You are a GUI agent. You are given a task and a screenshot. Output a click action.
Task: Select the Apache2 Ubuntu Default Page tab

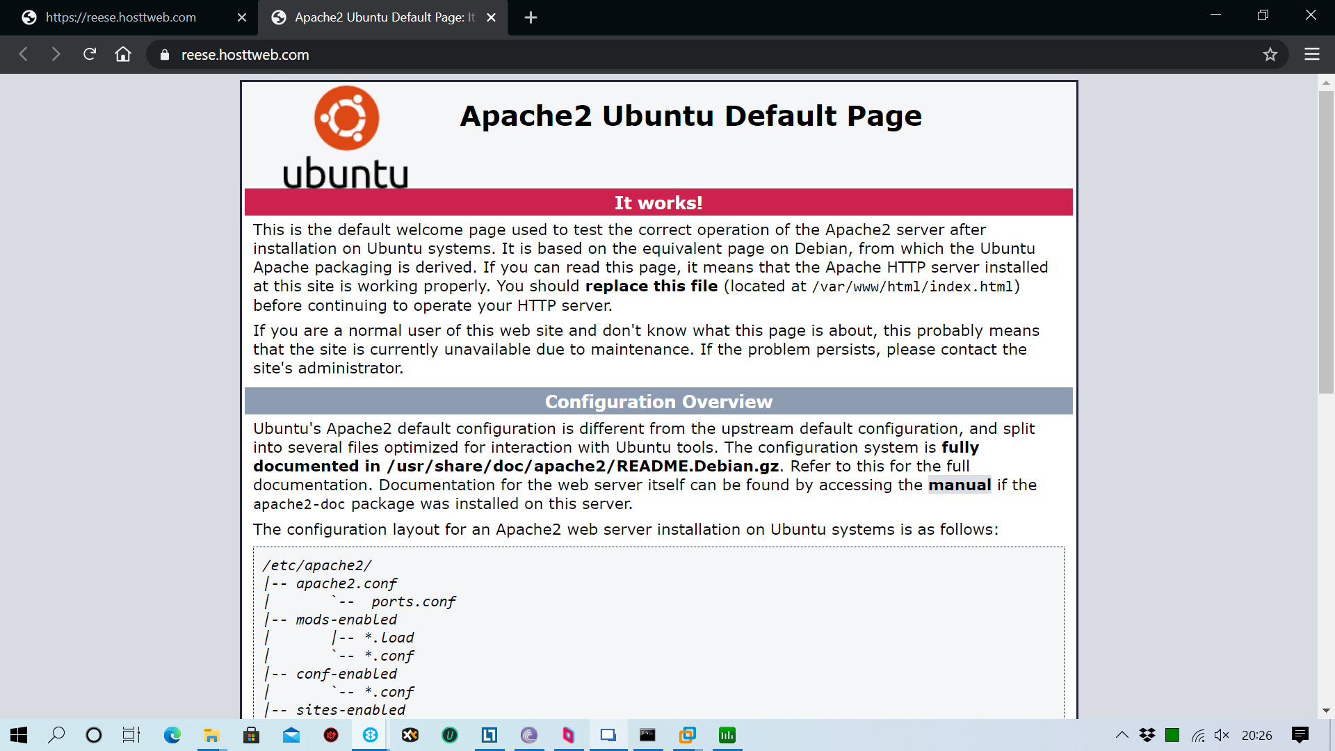375,17
